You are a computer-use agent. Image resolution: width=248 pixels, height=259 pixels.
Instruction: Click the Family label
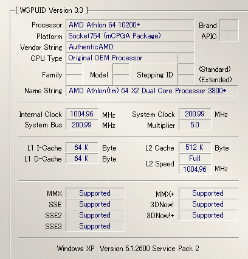click(52, 75)
